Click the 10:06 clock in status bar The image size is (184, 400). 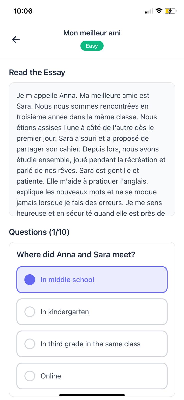pyautogui.click(x=23, y=11)
